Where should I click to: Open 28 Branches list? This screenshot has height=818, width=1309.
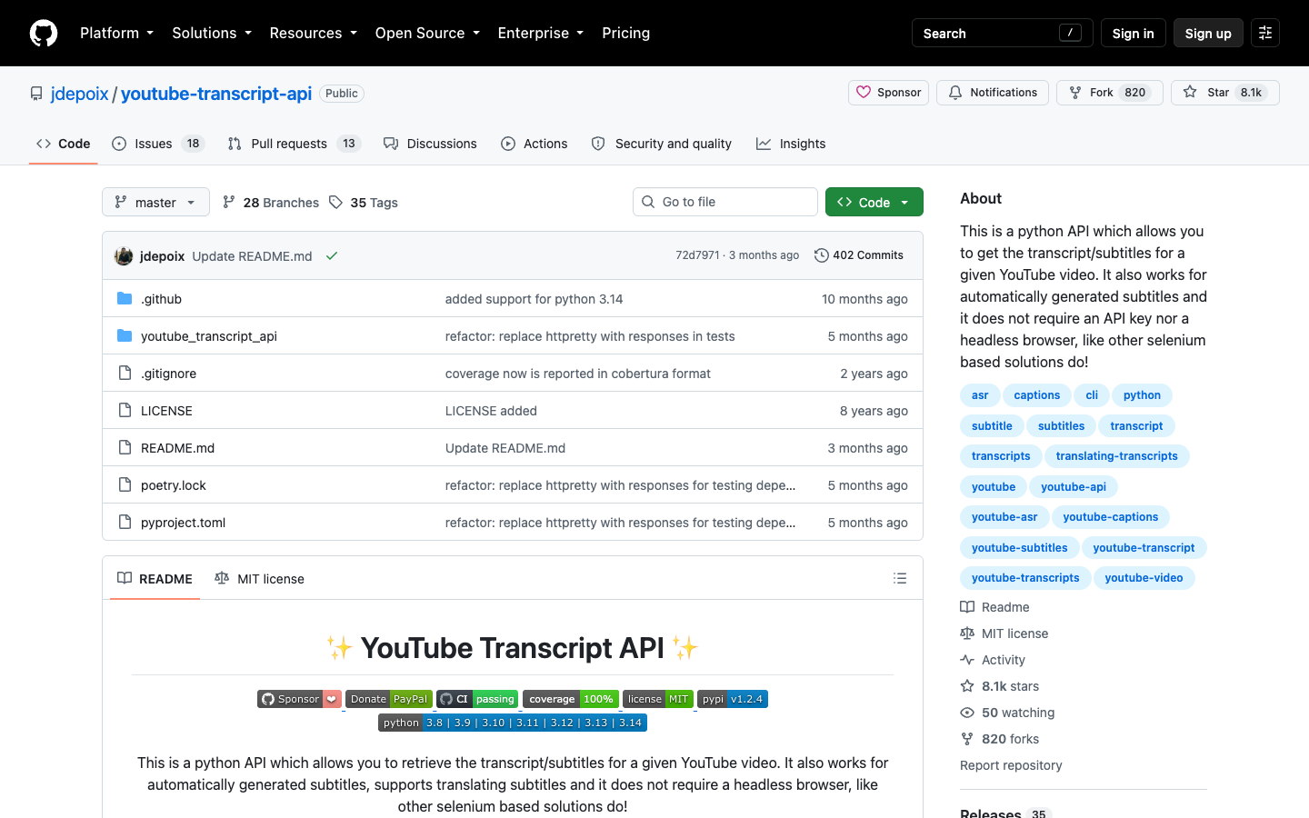pos(271,203)
